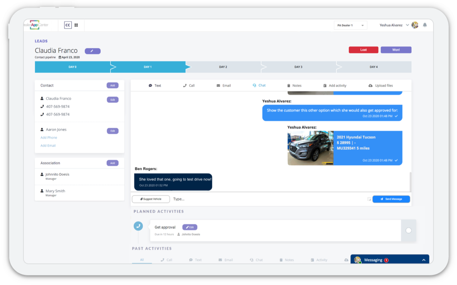Click the notification bell icon
Screen dimensions: 457x285
click(425, 25)
